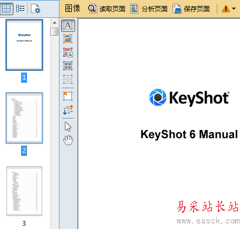Click the pages panel scrollbar thumb
Image resolution: width=240 pixels, height=229 pixels.
coord(54,31)
